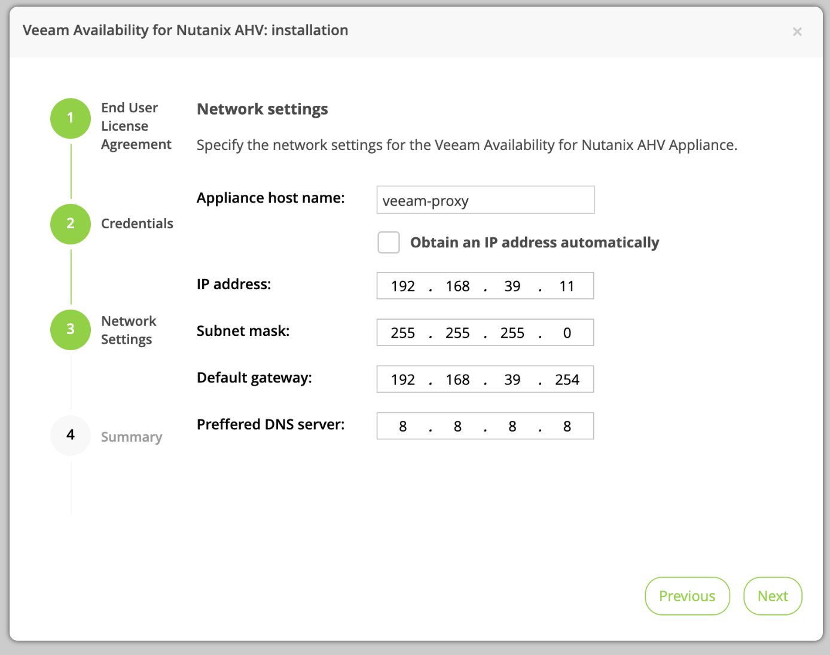Click the 'Default gateway:' label
The width and height of the screenshot is (830, 655).
pos(254,378)
